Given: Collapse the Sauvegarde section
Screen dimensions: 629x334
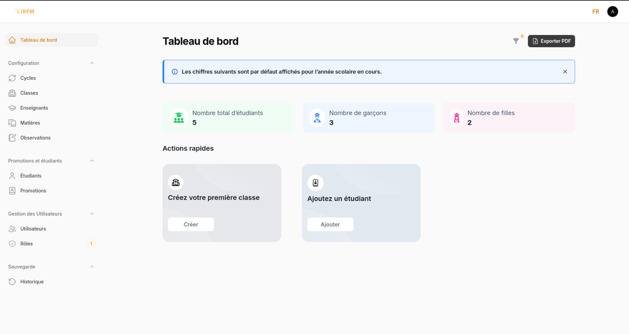Looking at the screenshot, I should (x=92, y=267).
